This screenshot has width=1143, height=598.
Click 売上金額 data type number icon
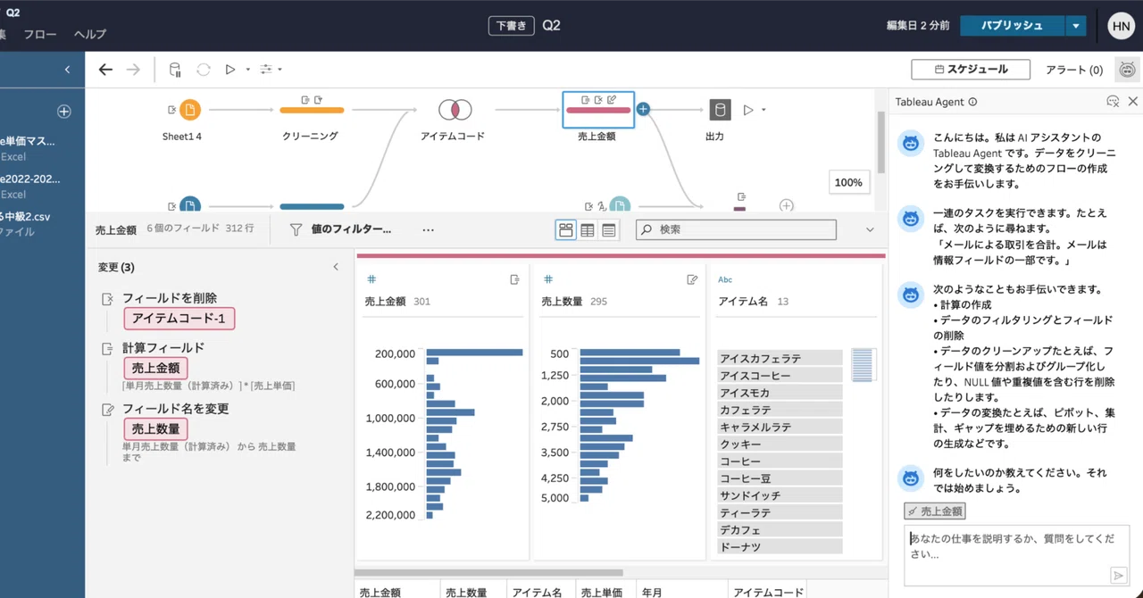(372, 279)
